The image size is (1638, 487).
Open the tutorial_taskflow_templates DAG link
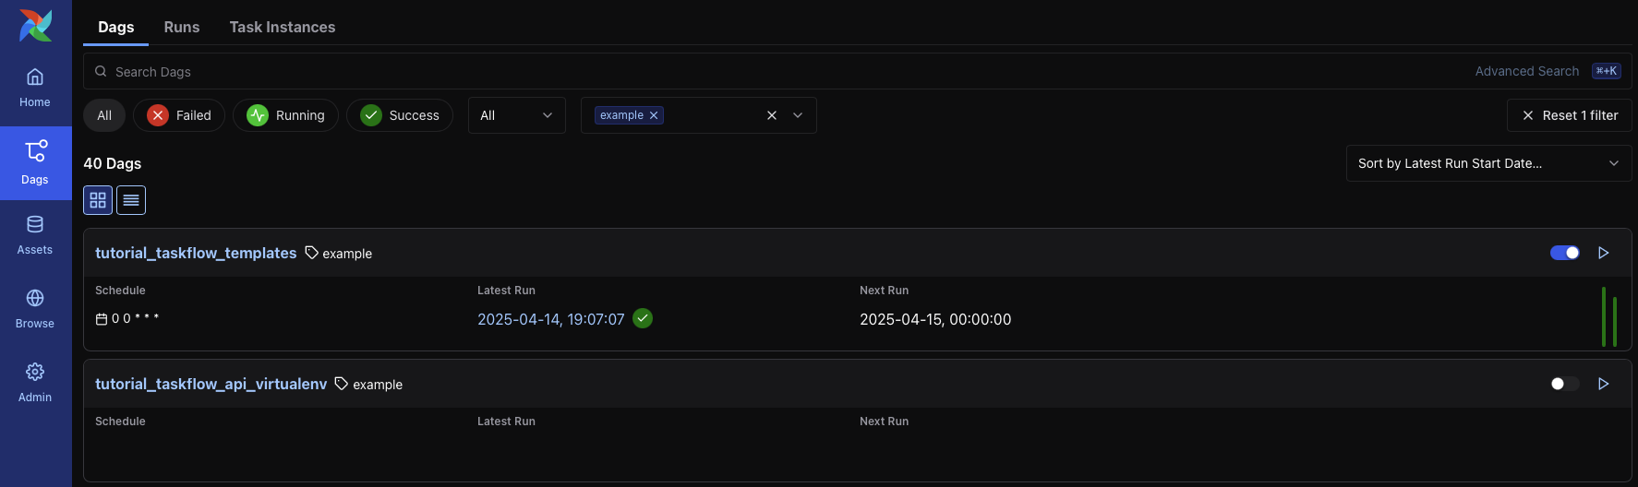click(196, 253)
